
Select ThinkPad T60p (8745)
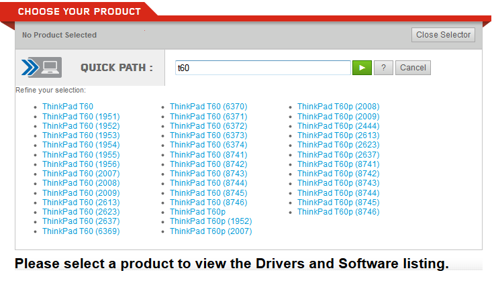[338, 203]
